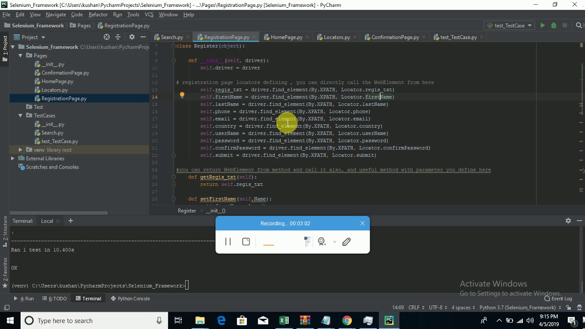Open the Refactor menu
This screenshot has width=585, height=329.
click(x=98, y=15)
